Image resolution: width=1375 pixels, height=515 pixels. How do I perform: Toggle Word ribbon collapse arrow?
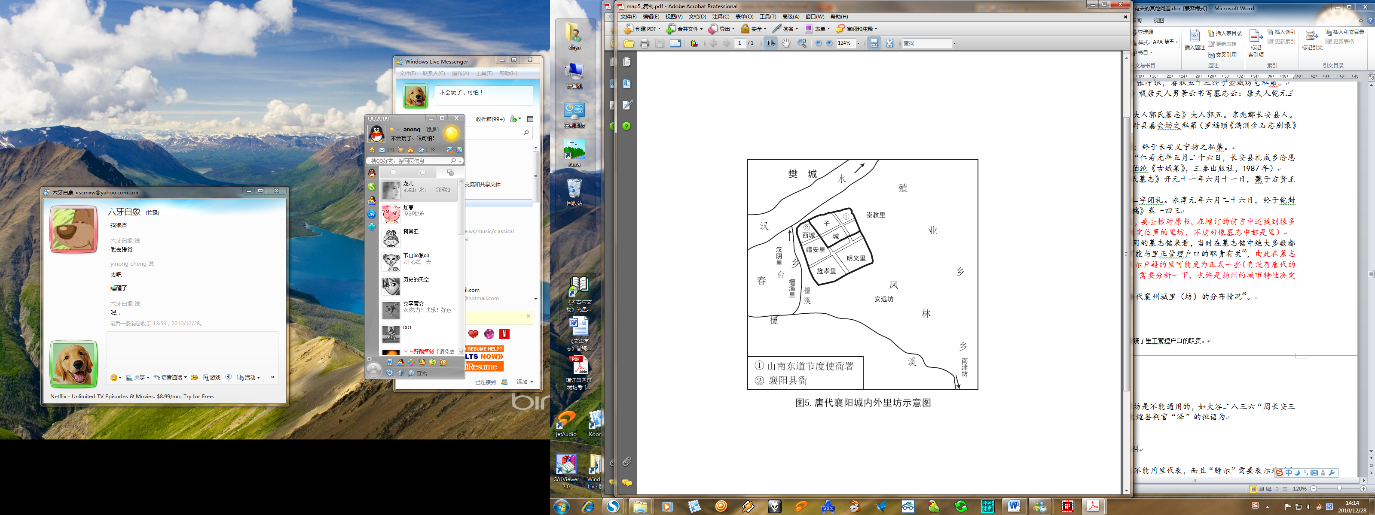[1360, 21]
